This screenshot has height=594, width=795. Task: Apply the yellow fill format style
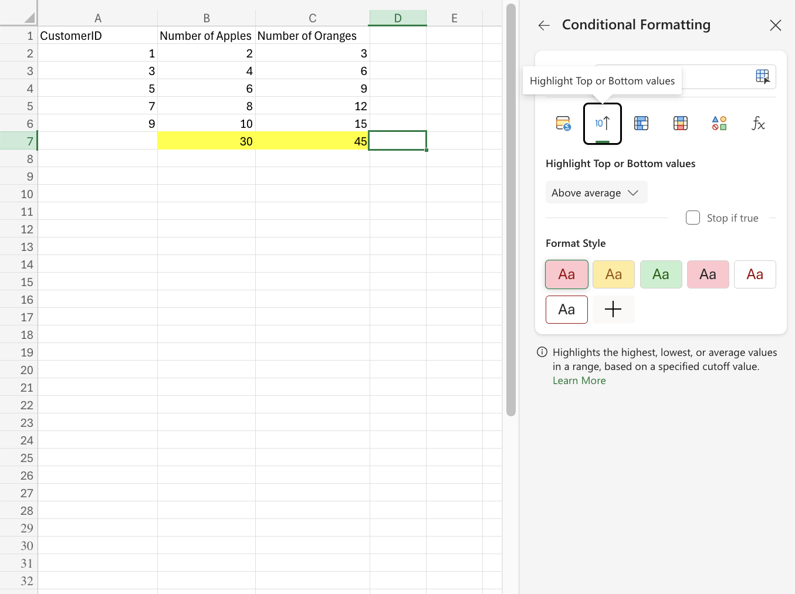pos(613,274)
